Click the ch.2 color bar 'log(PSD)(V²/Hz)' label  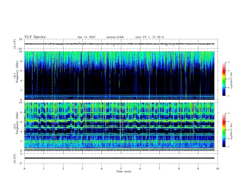tap(232, 132)
